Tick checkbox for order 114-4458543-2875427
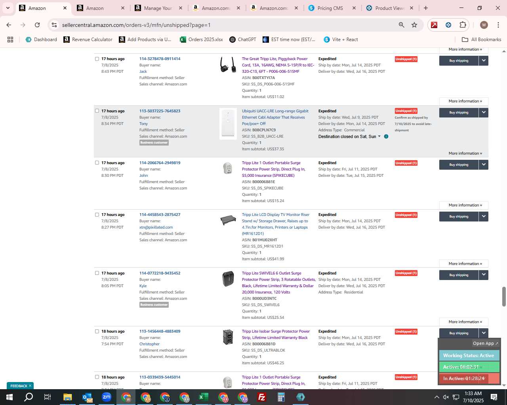 pyautogui.click(x=97, y=215)
